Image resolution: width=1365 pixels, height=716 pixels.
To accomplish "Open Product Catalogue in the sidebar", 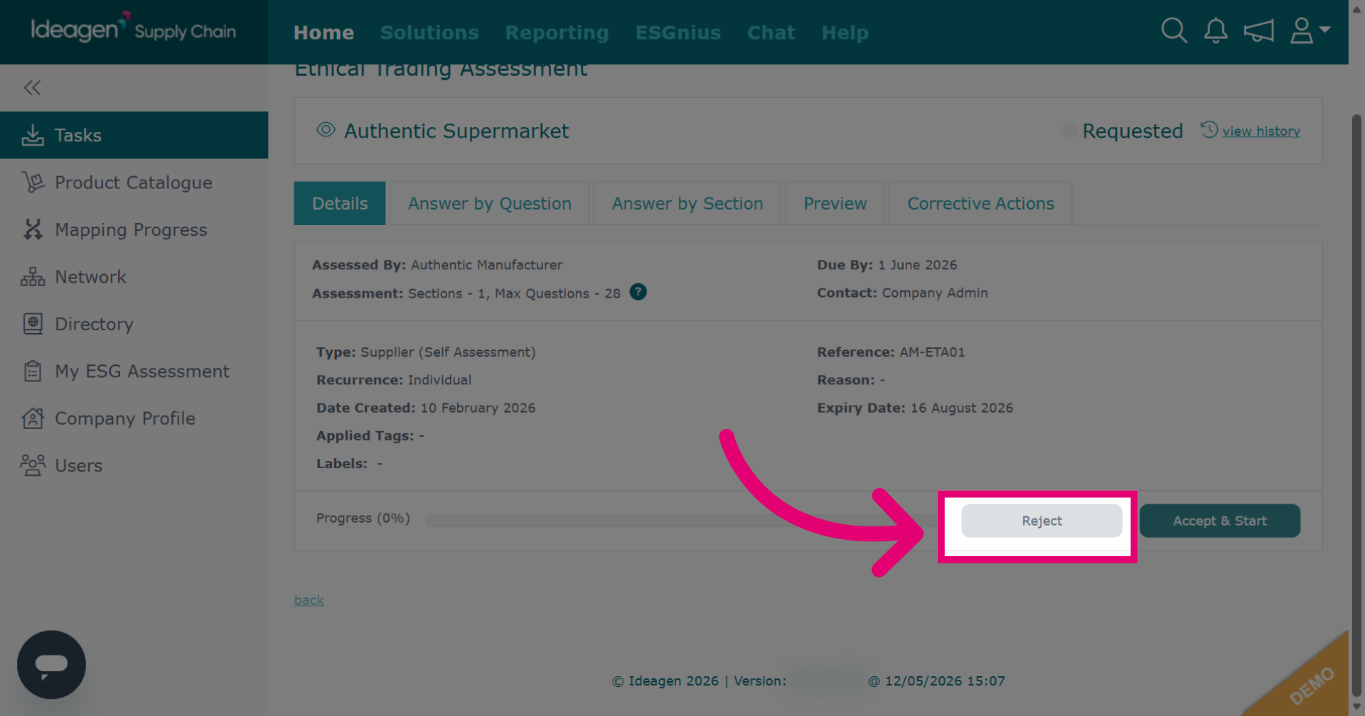I will [x=134, y=183].
